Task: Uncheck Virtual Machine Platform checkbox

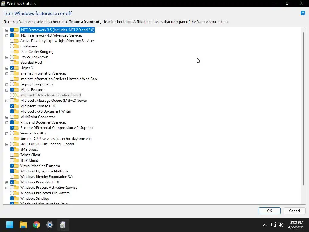Action: 12,166
